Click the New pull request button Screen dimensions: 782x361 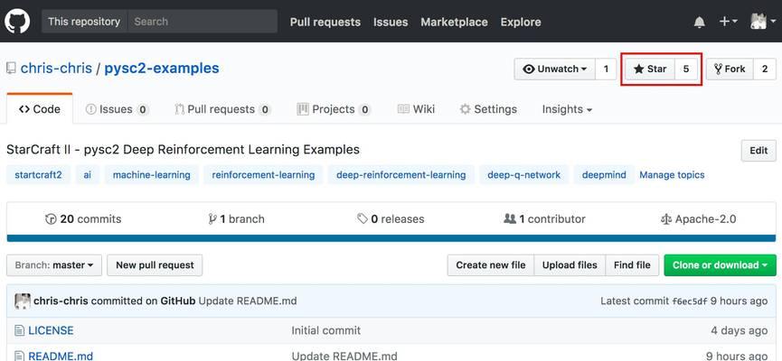(155, 265)
